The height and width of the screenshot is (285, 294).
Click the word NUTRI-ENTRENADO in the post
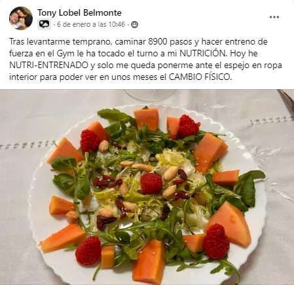(x=48, y=66)
